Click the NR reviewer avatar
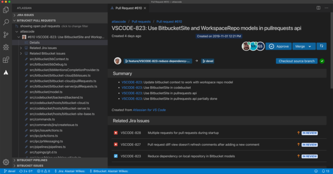This screenshot has height=174, width=333. click(x=253, y=46)
